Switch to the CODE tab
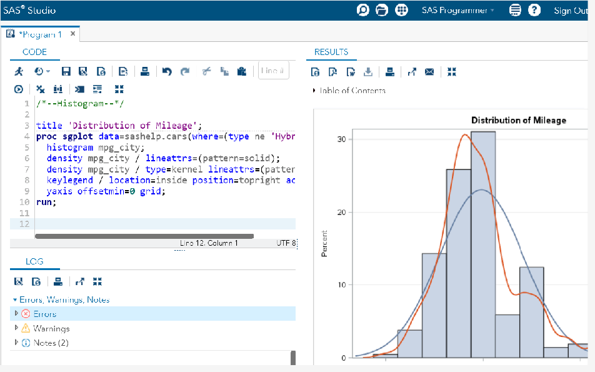 coord(34,52)
